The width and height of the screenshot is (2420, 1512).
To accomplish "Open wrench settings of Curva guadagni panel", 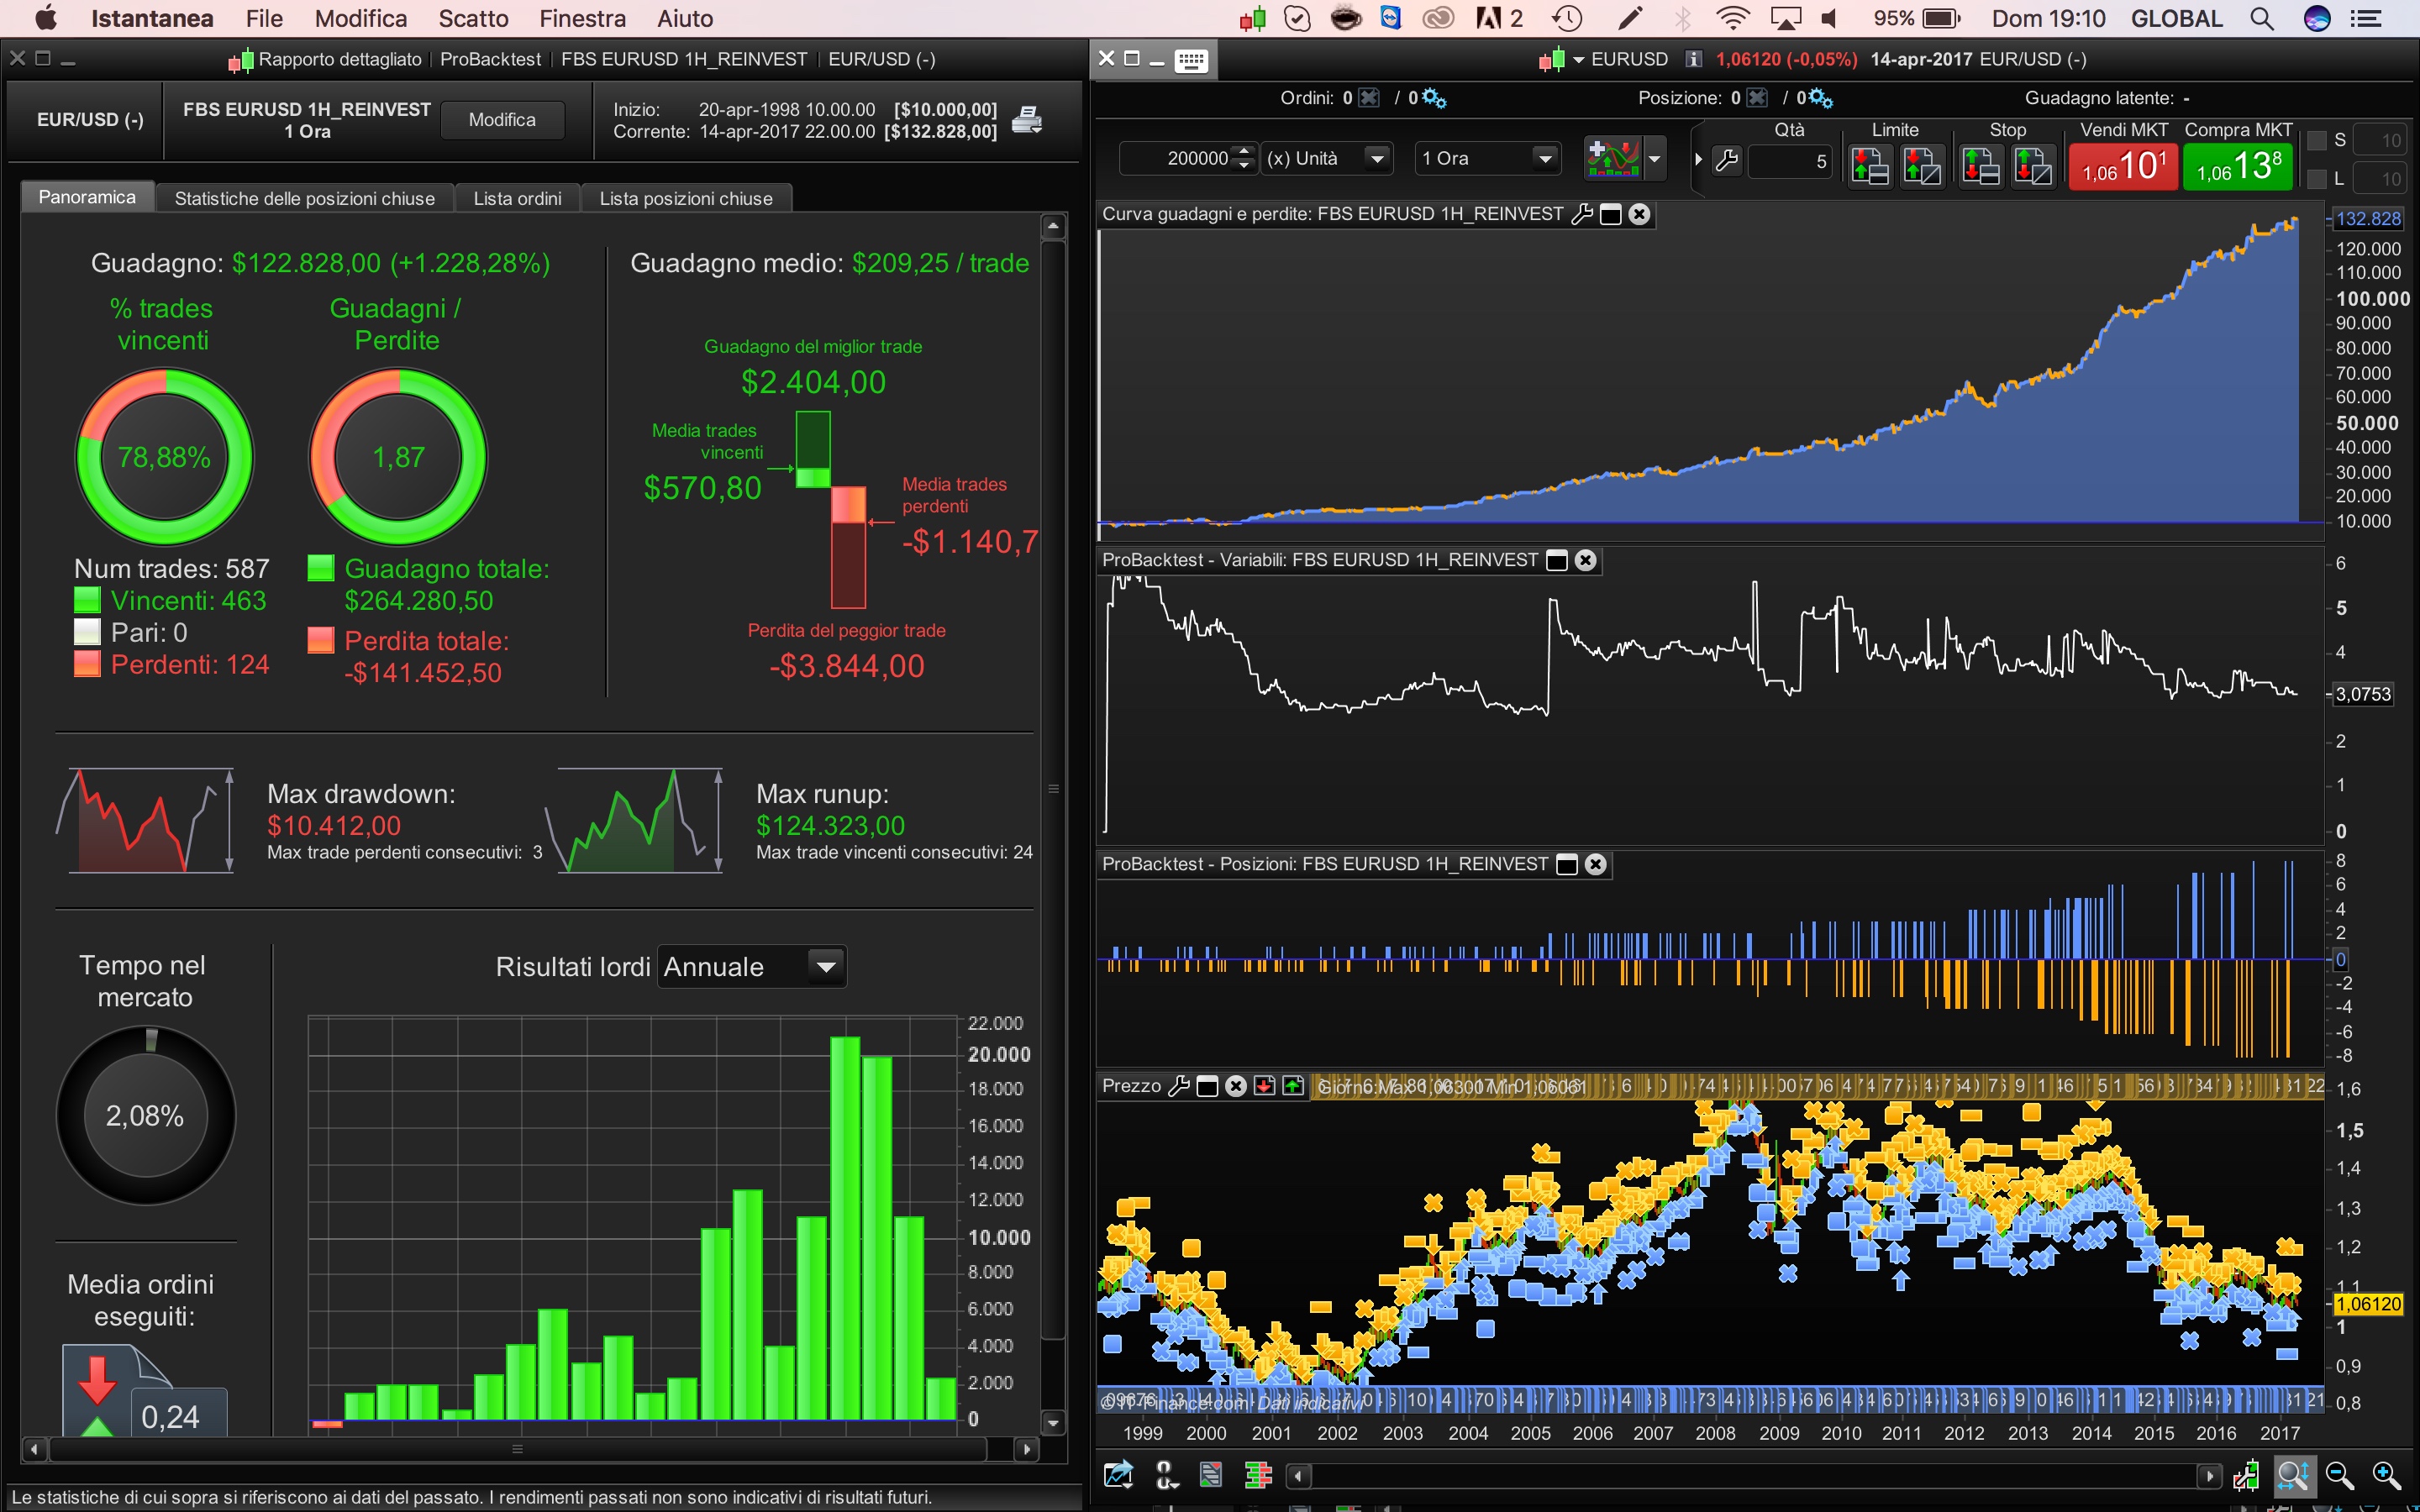I will [x=1582, y=214].
